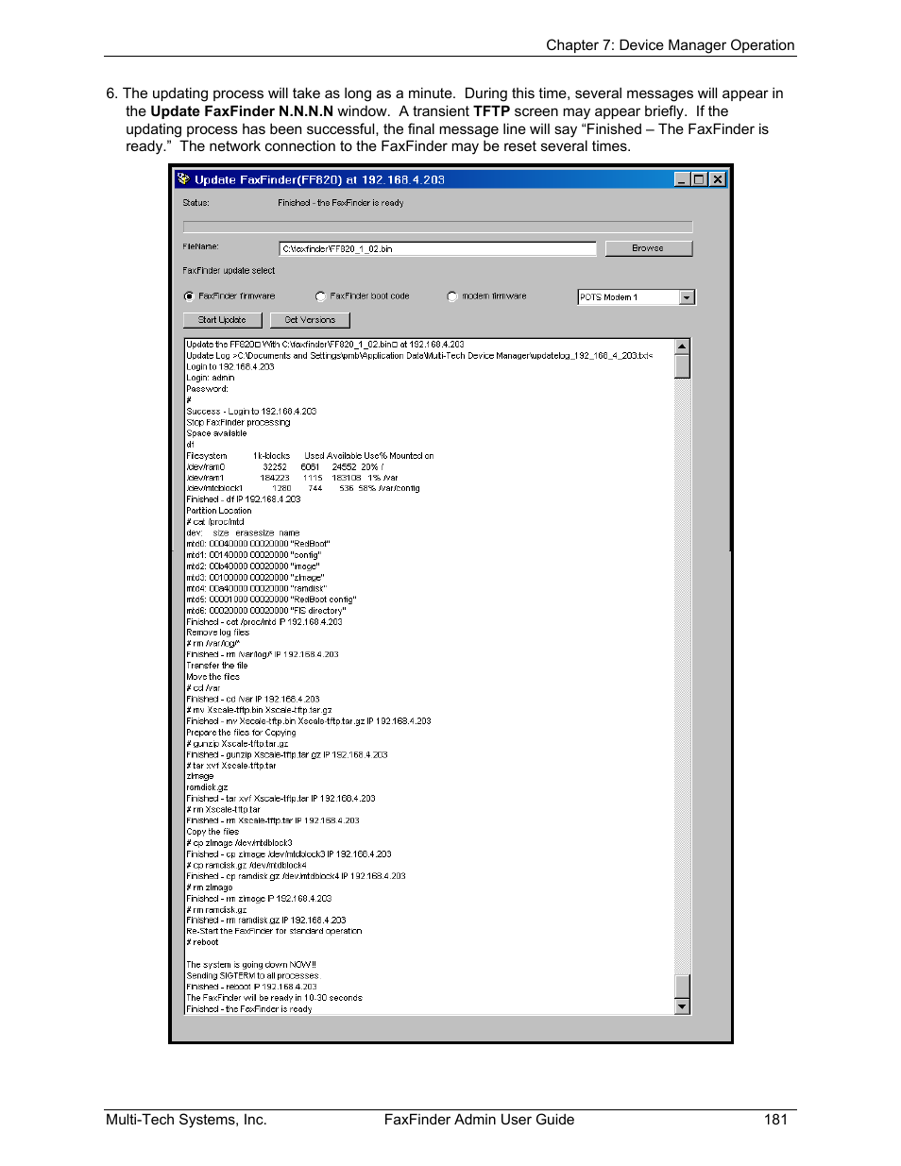Viewport: 901px width, 1166px height.
Task: Click the 'Move the files' log line
Action: click(212, 677)
